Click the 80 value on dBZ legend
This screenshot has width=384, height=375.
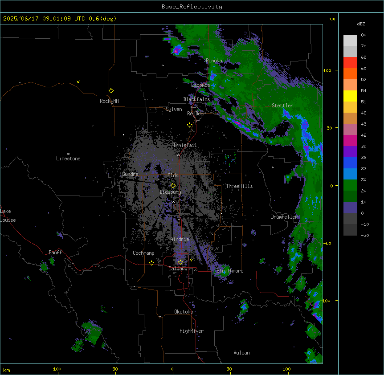pyautogui.click(x=364, y=35)
